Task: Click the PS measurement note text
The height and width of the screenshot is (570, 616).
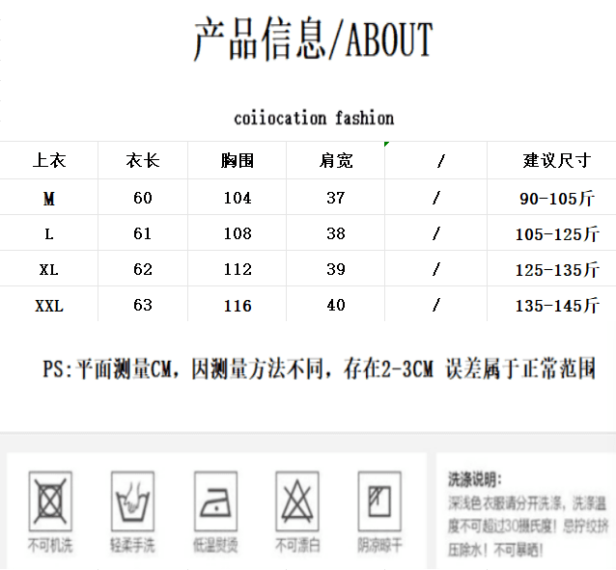Action: 319,368
